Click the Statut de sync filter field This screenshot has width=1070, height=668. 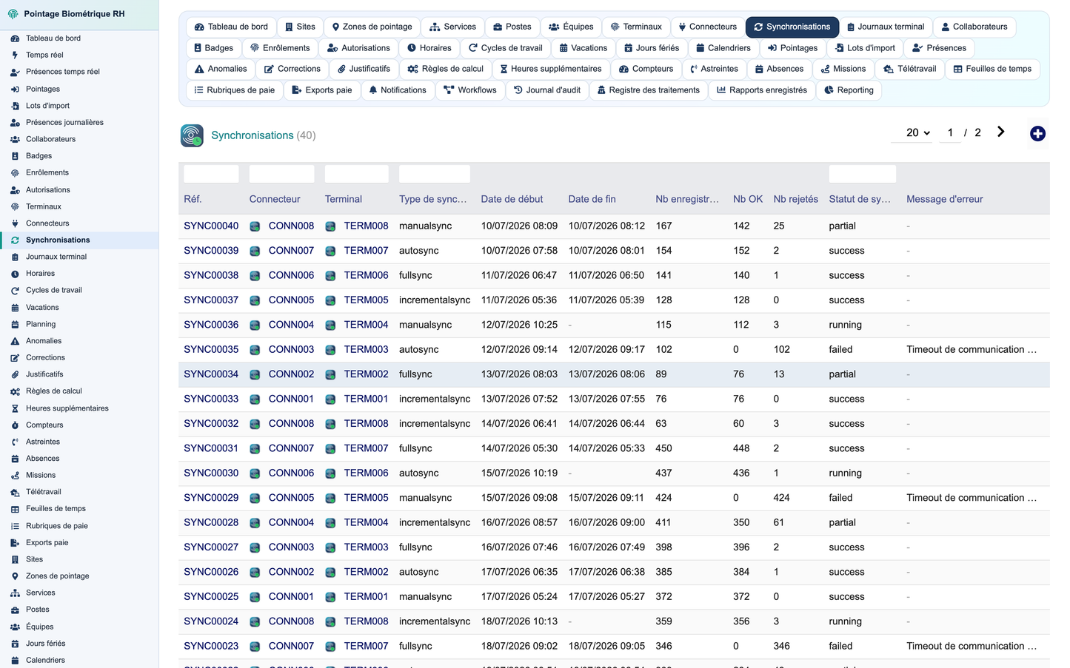point(862,174)
